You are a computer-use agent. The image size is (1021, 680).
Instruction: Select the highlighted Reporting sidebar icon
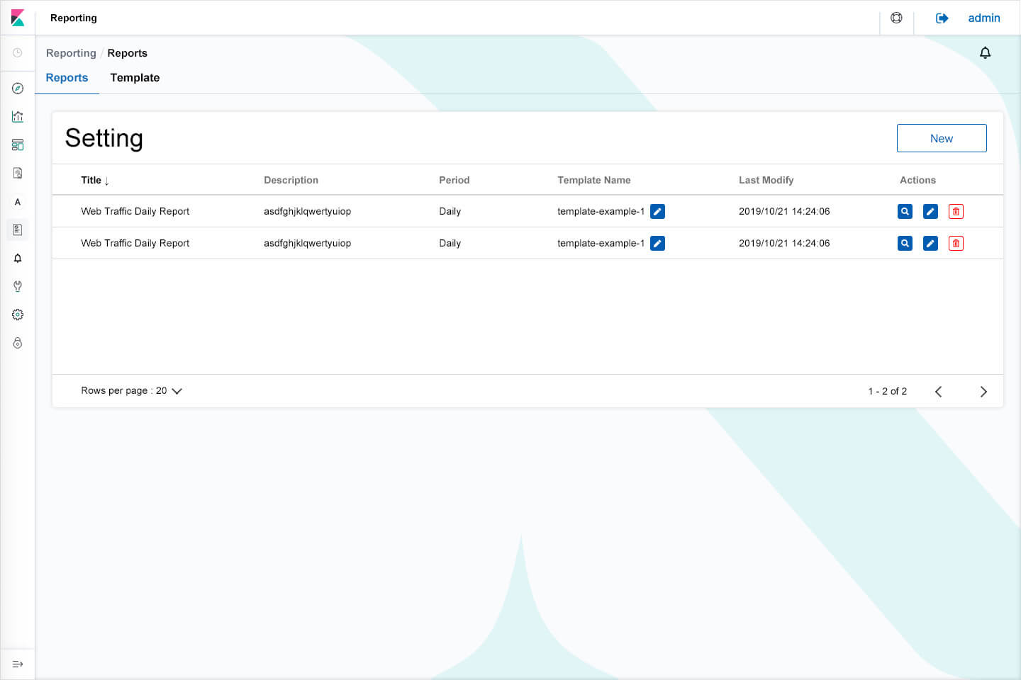point(18,230)
